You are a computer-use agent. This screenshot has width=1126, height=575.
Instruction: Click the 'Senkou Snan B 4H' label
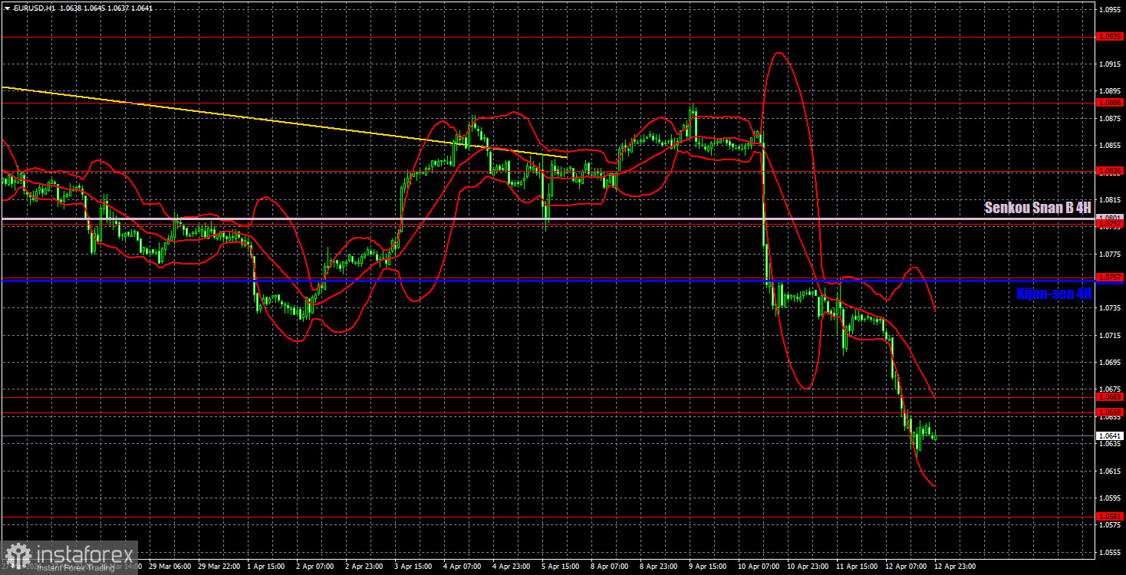click(1038, 208)
